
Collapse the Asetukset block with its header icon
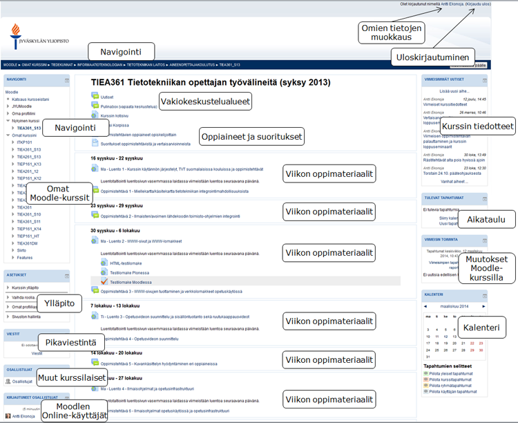click(x=67, y=276)
